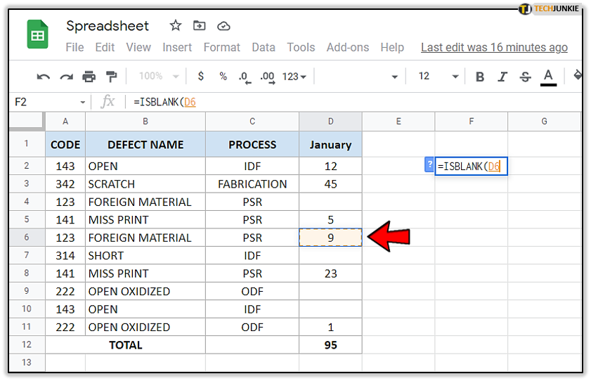This screenshot has height=381, width=591.
Task: Click the DEFECT NAME header cell
Action: pyautogui.click(x=145, y=144)
